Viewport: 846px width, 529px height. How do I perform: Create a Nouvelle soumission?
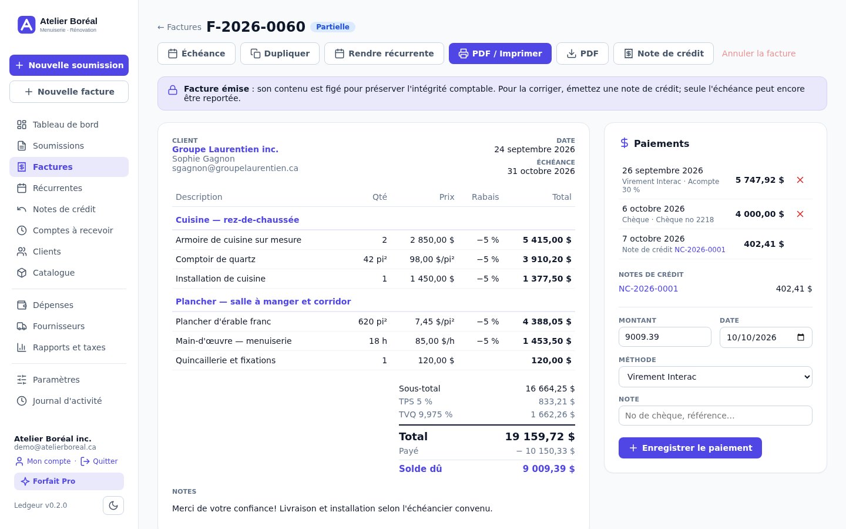(69, 65)
